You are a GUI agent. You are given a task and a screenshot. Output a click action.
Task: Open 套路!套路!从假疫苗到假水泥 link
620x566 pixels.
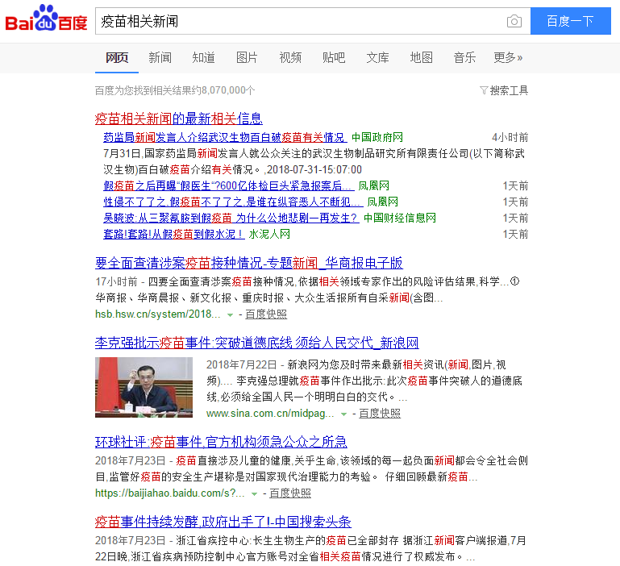(x=173, y=234)
